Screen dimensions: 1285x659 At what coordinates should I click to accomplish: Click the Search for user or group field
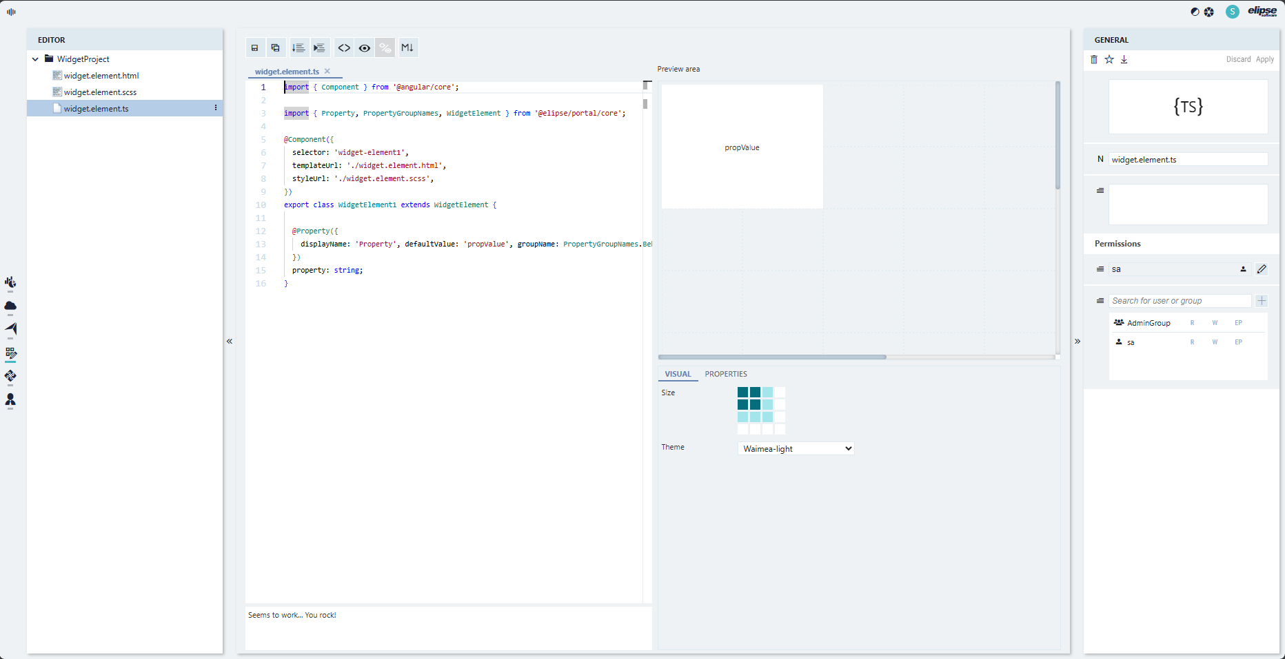click(1180, 301)
